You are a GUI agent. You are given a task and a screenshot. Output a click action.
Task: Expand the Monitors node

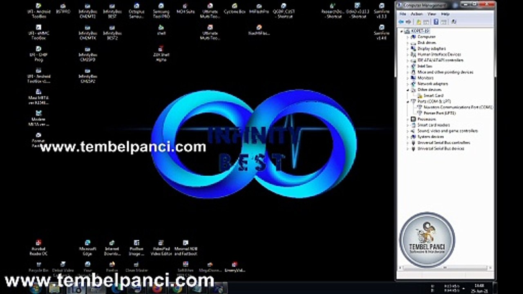coord(408,78)
